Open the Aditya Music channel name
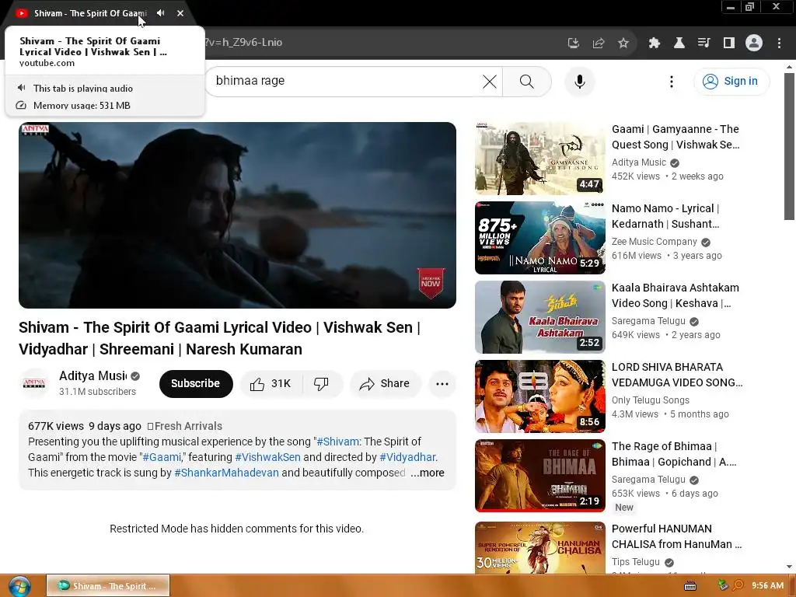 (93, 375)
